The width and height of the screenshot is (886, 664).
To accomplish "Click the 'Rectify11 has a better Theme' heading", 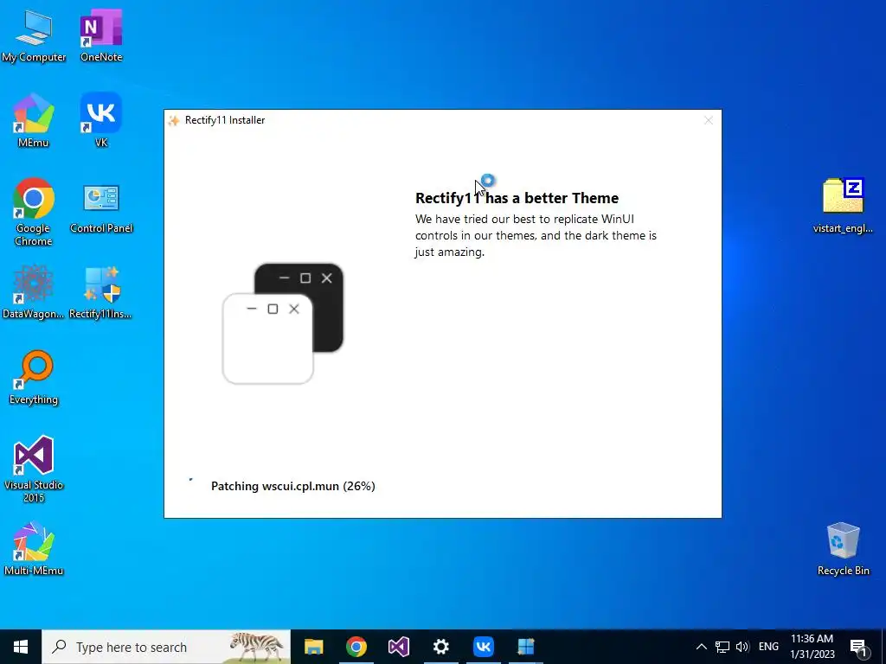I will point(517,198).
